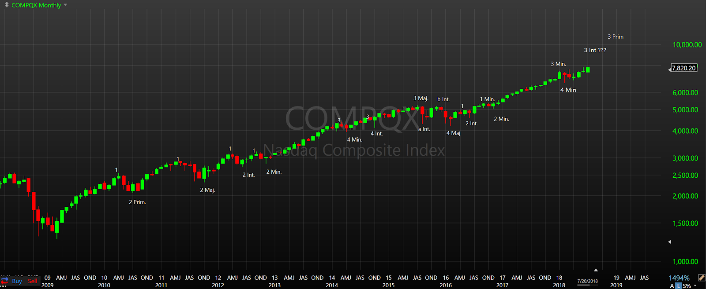Click the 2019 year label on time axis
706x289 pixels.
[616, 285]
